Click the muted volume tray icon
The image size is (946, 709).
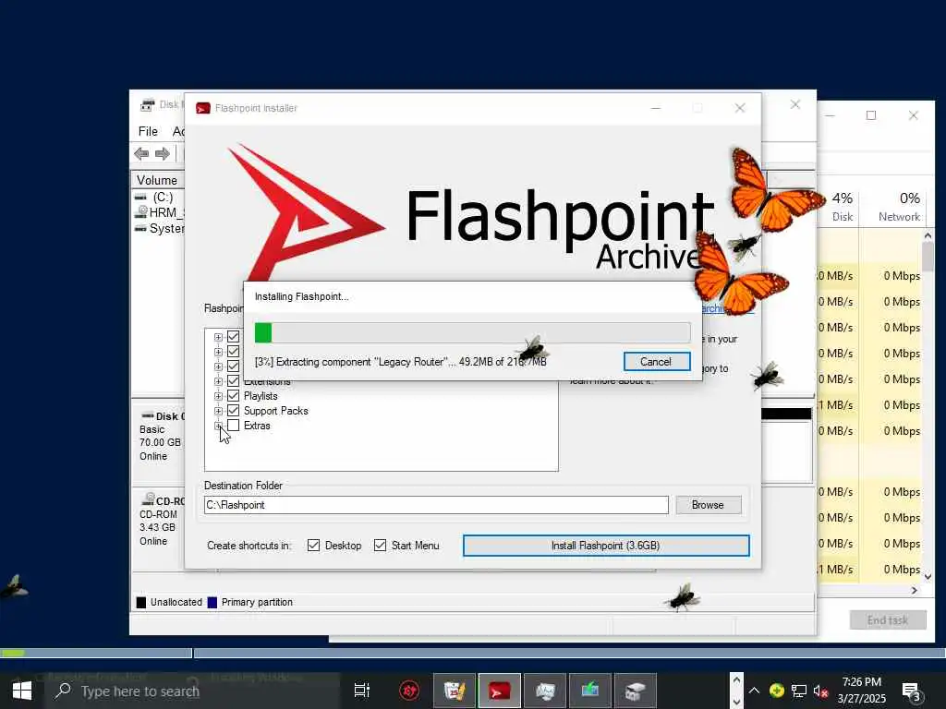[820, 691]
